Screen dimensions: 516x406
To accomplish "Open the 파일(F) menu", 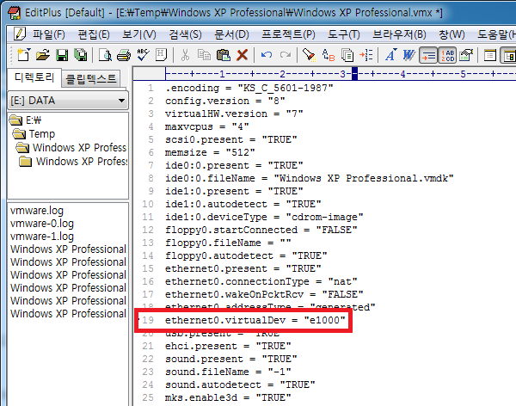I will click(x=48, y=34).
